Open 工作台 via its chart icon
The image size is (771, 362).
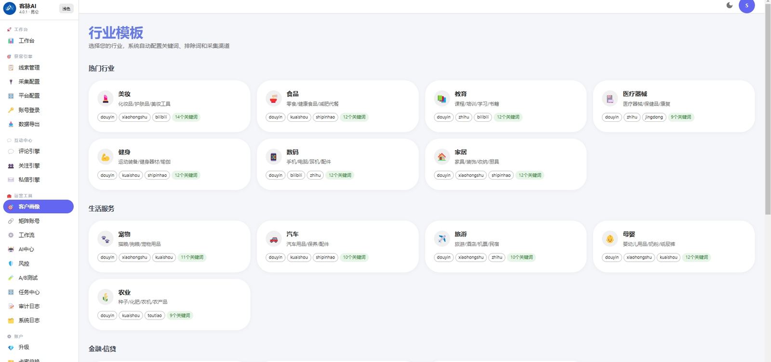pyautogui.click(x=11, y=41)
